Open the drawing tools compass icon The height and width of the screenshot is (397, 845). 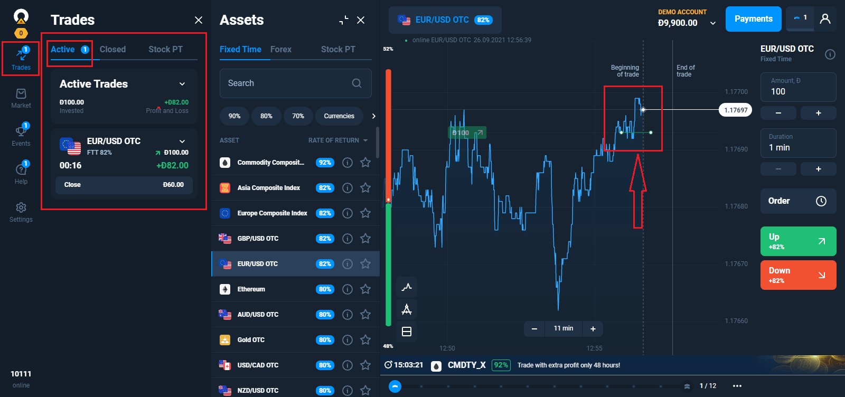click(x=407, y=309)
